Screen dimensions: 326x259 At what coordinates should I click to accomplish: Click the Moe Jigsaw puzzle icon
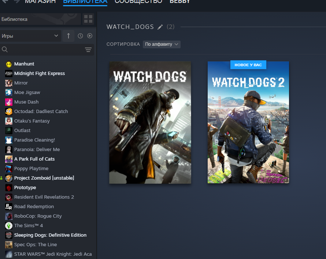(x=9, y=93)
